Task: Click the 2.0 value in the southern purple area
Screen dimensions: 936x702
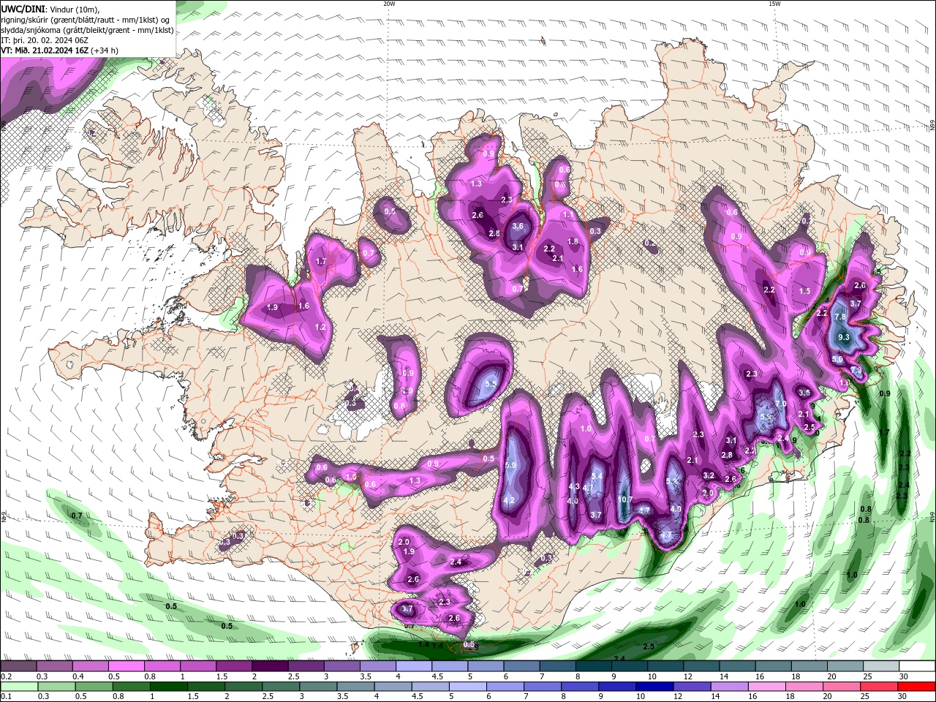Action: [x=404, y=542]
